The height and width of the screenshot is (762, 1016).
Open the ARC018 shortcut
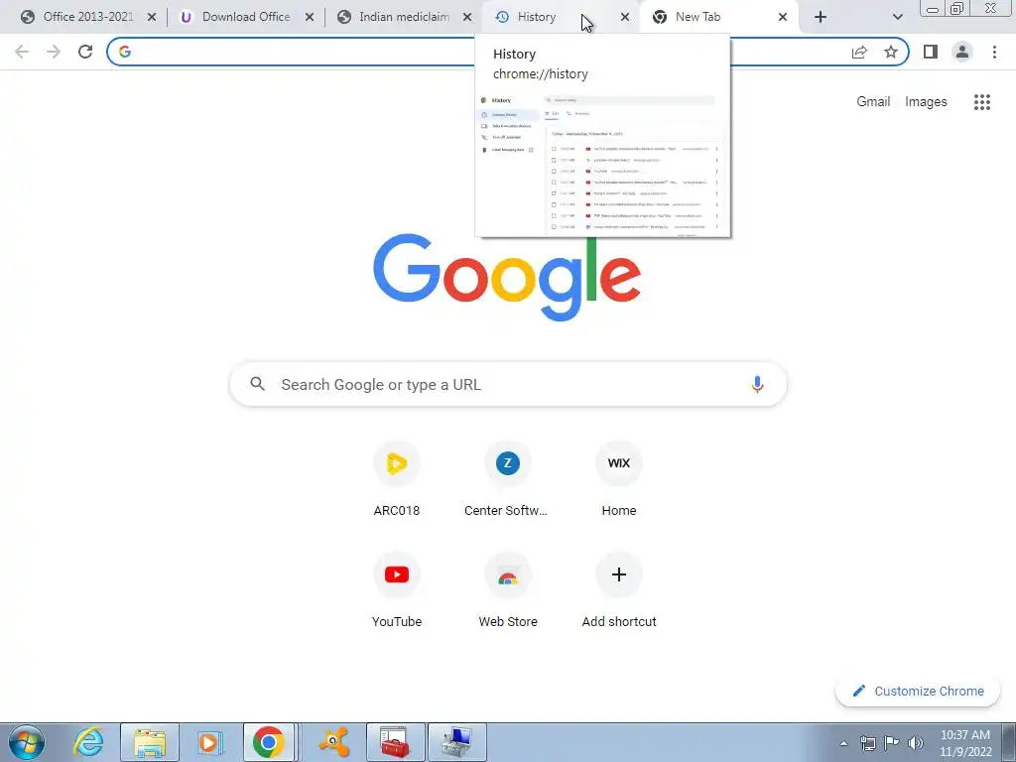(x=397, y=481)
